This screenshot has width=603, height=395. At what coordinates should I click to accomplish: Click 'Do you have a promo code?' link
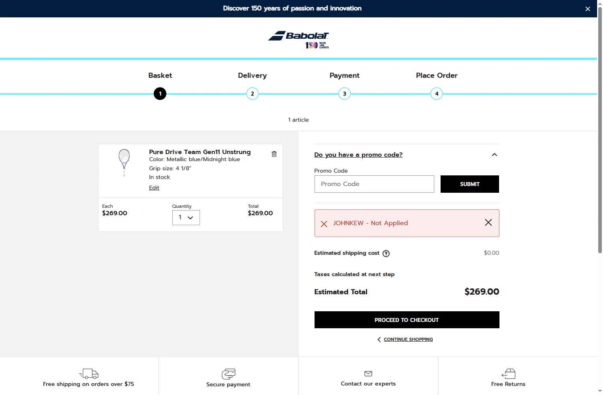tap(358, 154)
